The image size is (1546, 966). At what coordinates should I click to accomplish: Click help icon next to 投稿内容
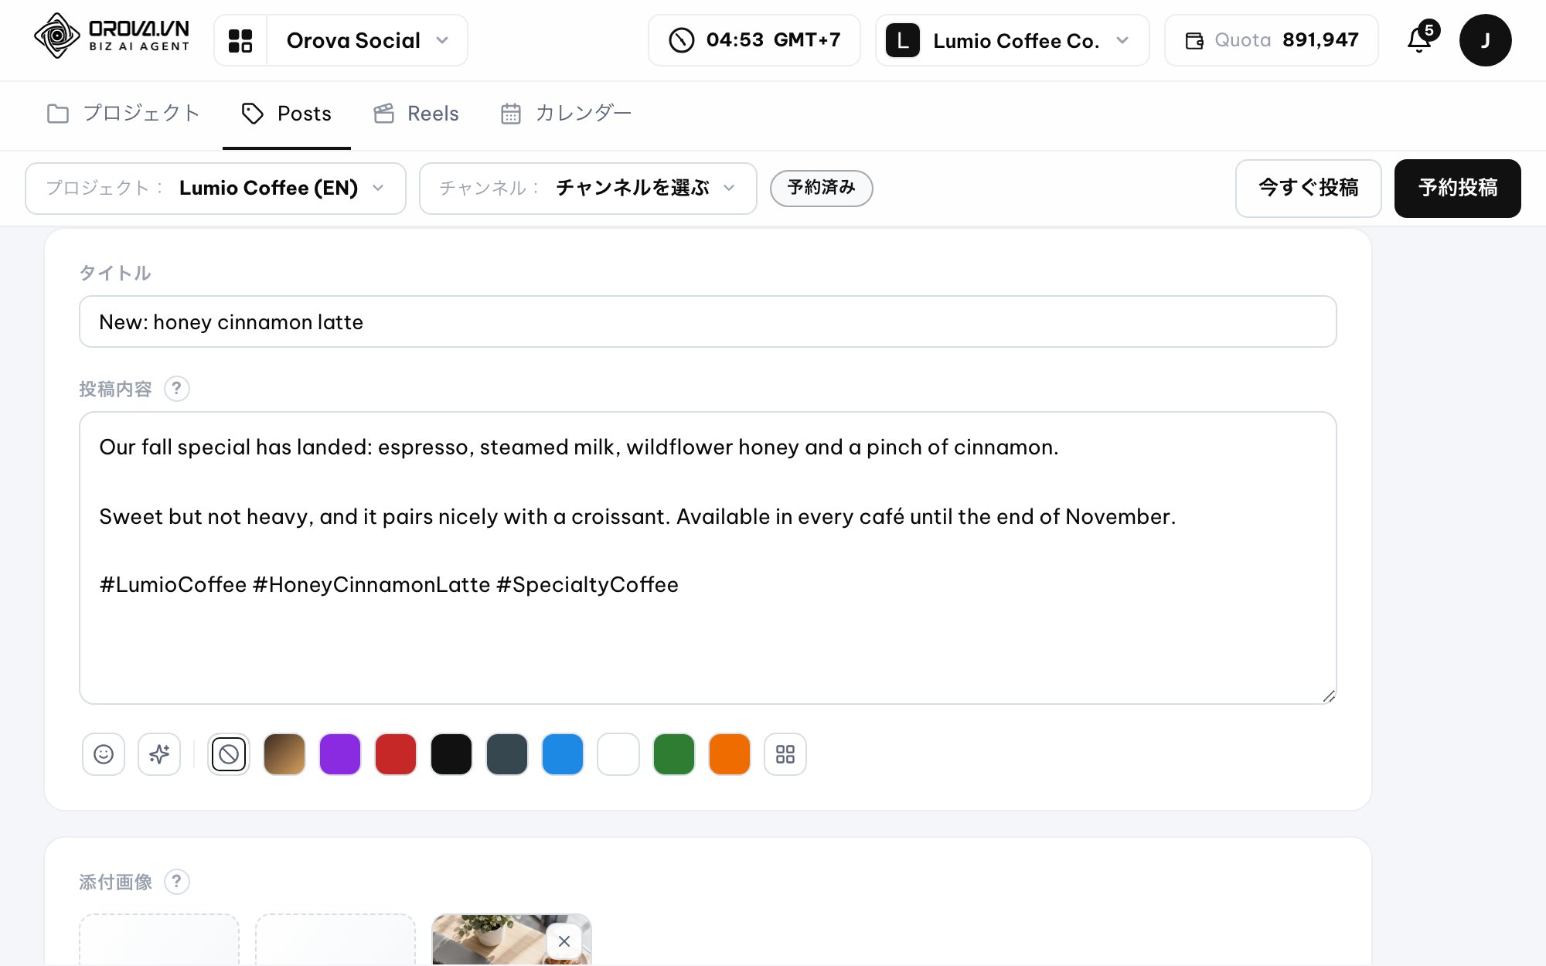[177, 388]
